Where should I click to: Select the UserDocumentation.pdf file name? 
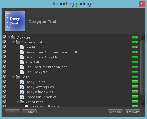click(46, 67)
